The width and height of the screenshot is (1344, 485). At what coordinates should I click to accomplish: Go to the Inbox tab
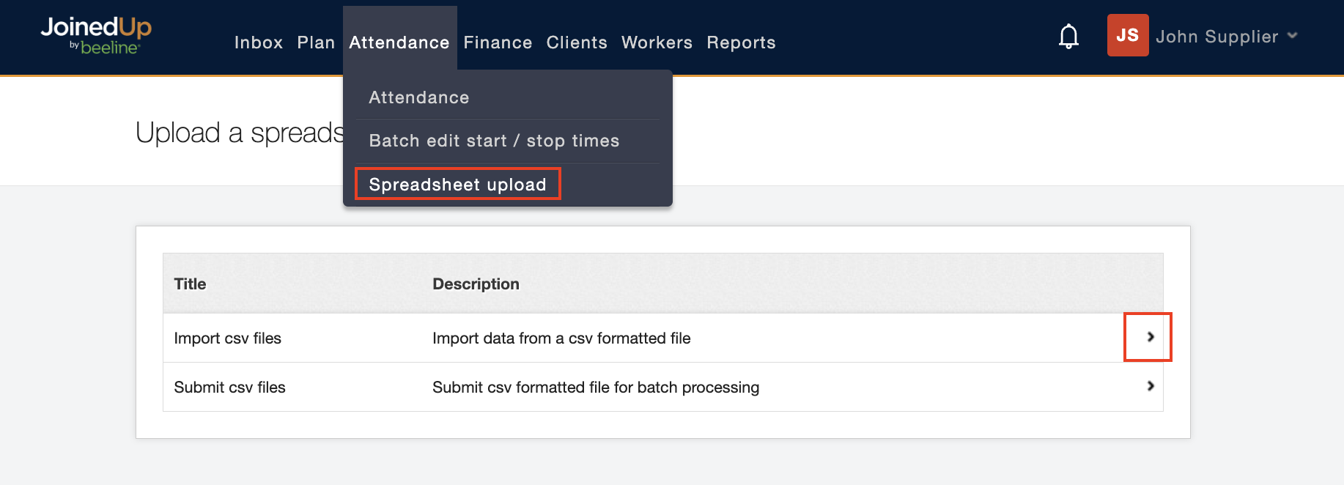click(258, 42)
